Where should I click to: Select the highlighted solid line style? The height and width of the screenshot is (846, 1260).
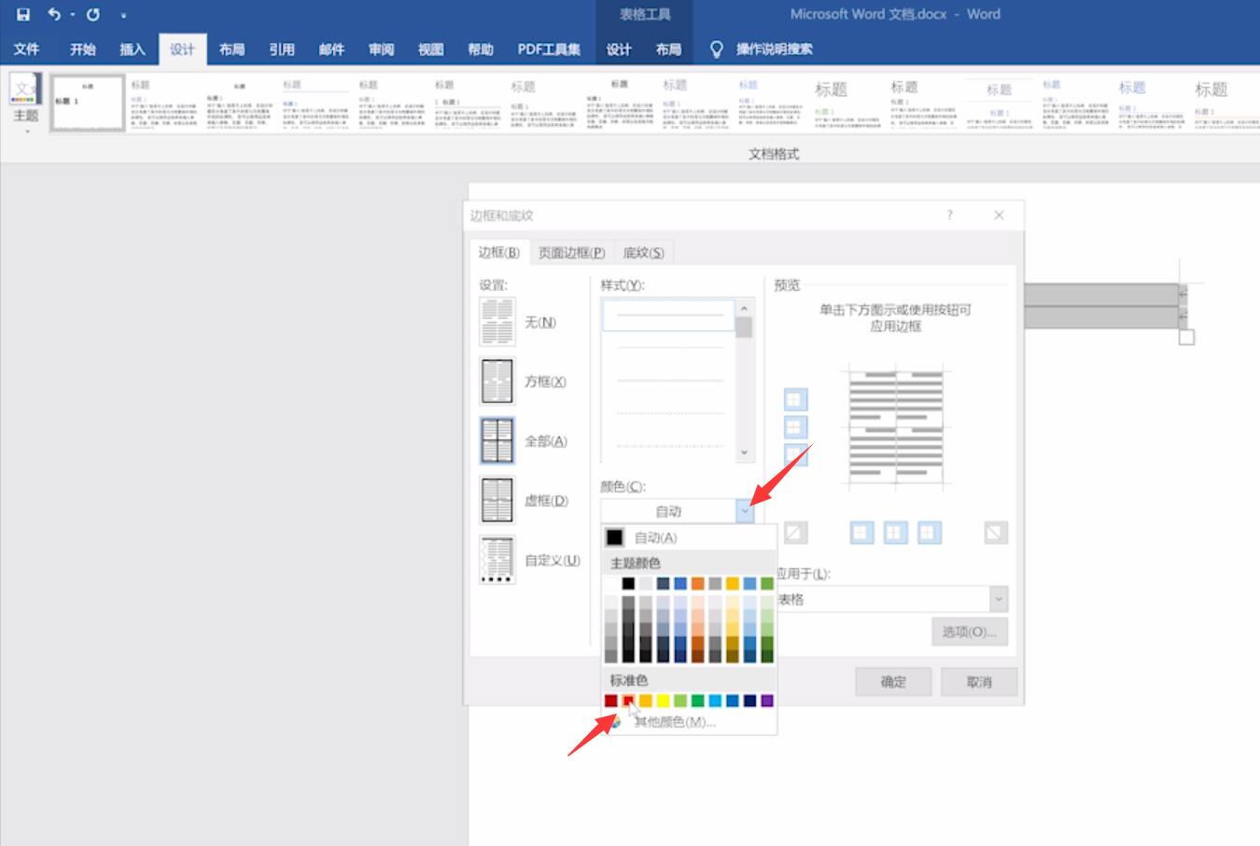pyautogui.click(x=669, y=315)
